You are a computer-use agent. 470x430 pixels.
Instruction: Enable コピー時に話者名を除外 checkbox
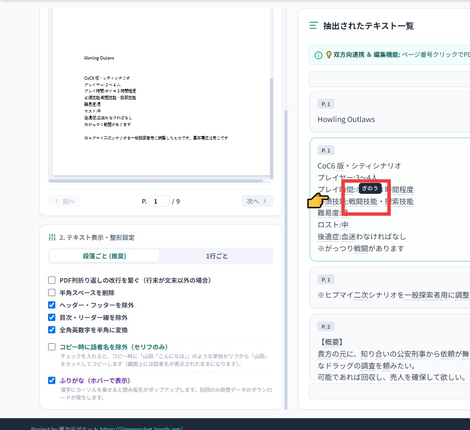[52, 347]
